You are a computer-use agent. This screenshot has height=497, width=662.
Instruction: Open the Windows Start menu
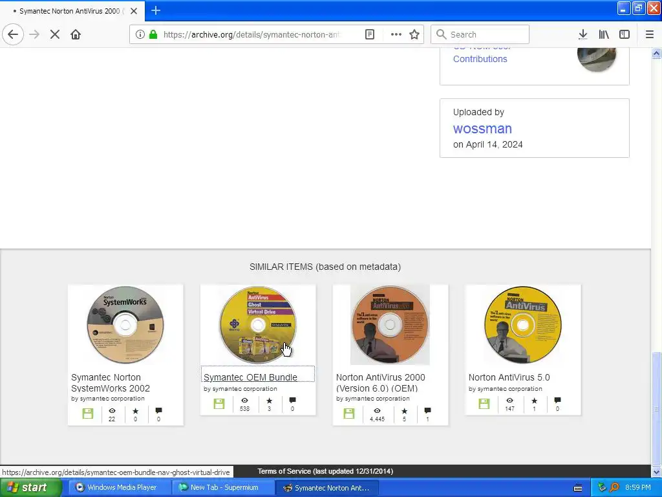[30, 487]
